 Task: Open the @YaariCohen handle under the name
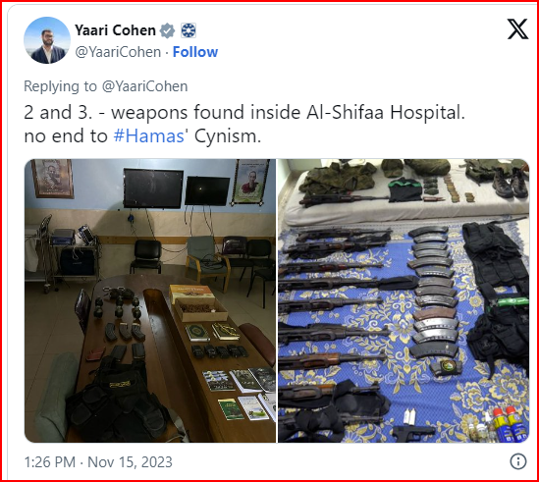pos(118,52)
